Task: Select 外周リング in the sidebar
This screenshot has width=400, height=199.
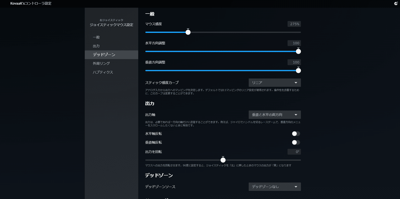Action: click(x=100, y=63)
